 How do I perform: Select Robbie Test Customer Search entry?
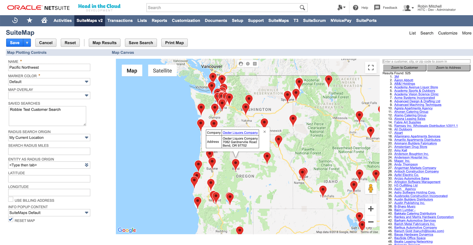tap(35, 109)
